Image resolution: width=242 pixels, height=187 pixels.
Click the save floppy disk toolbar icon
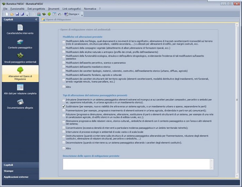17,14
